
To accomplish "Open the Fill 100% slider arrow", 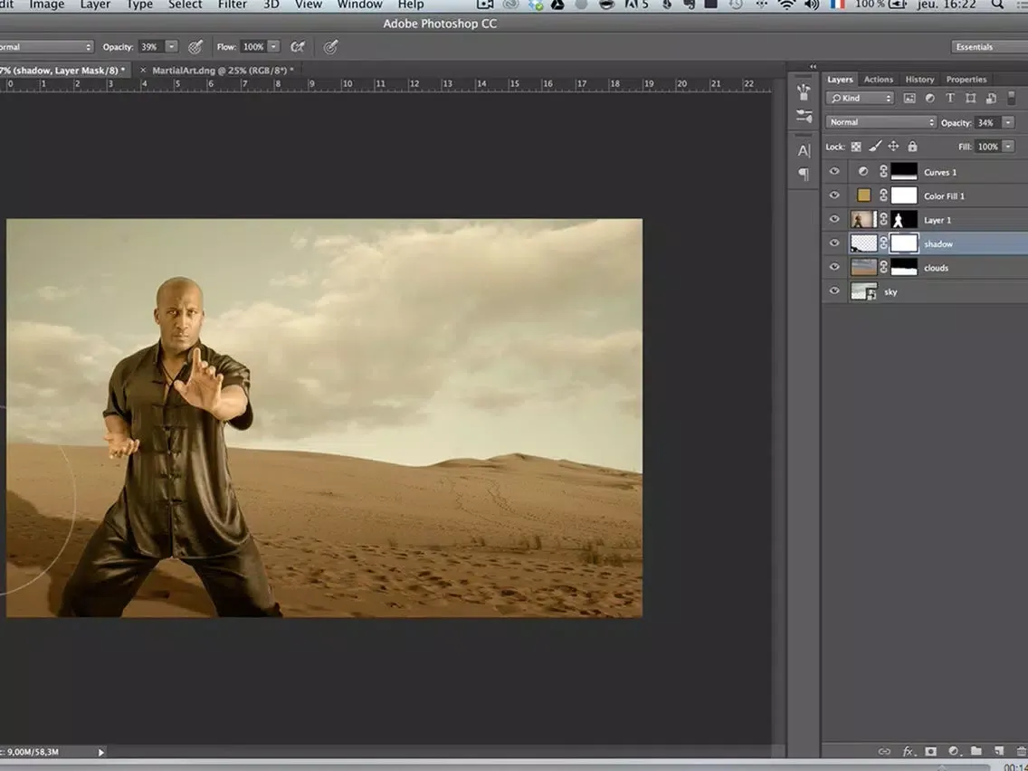I will click(1008, 147).
